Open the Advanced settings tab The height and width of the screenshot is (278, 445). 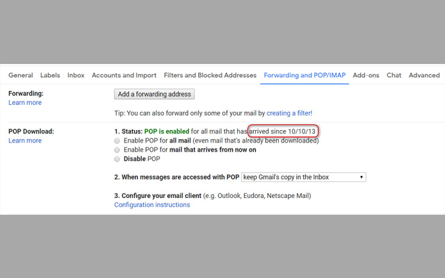[x=424, y=75]
